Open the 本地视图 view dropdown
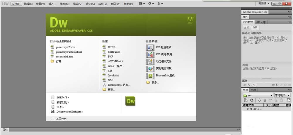The height and width of the screenshot is (135, 293). click(282, 95)
